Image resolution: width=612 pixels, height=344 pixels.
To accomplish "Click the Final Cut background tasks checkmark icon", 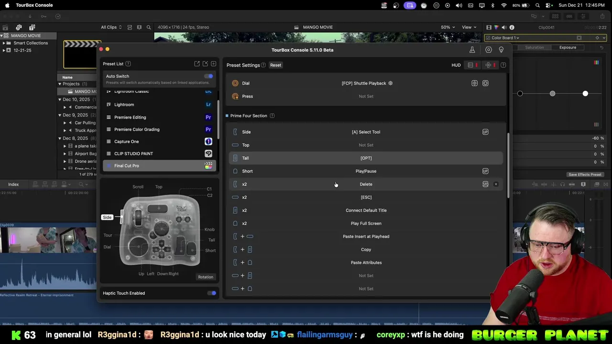I will pos(58,16).
